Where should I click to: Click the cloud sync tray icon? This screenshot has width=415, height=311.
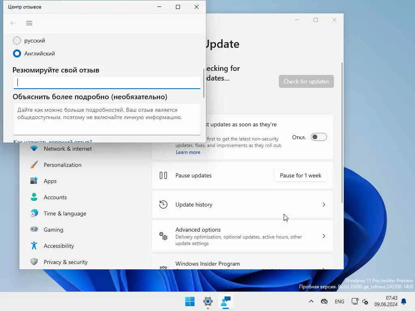(324, 301)
